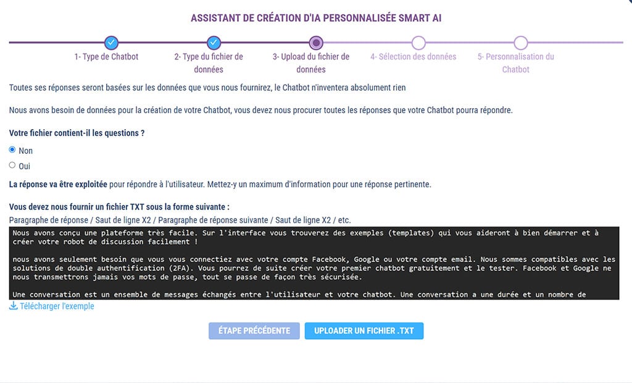Go to "1- Type de Chatbot" step label
Viewport: 632px width, 383px height.
click(x=106, y=57)
